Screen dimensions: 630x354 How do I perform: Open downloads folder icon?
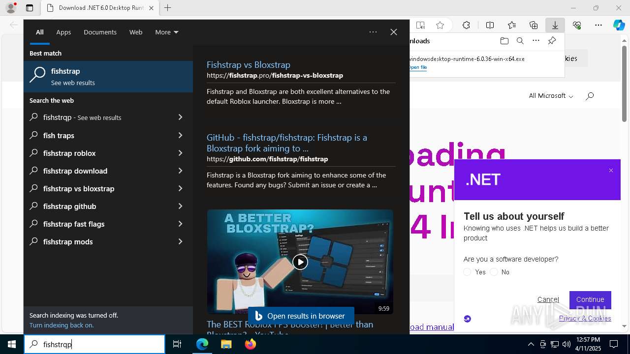[504, 41]
